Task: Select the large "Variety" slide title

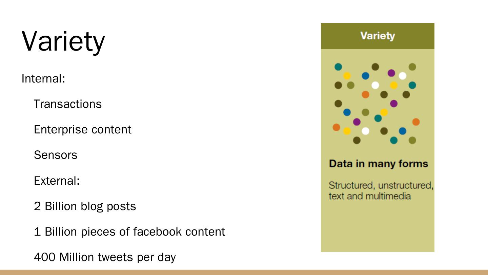Action: [x=63, y=41]
